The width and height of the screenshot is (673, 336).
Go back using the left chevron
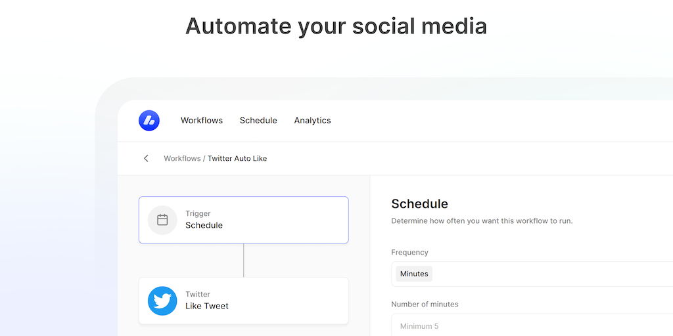(146, 158)
